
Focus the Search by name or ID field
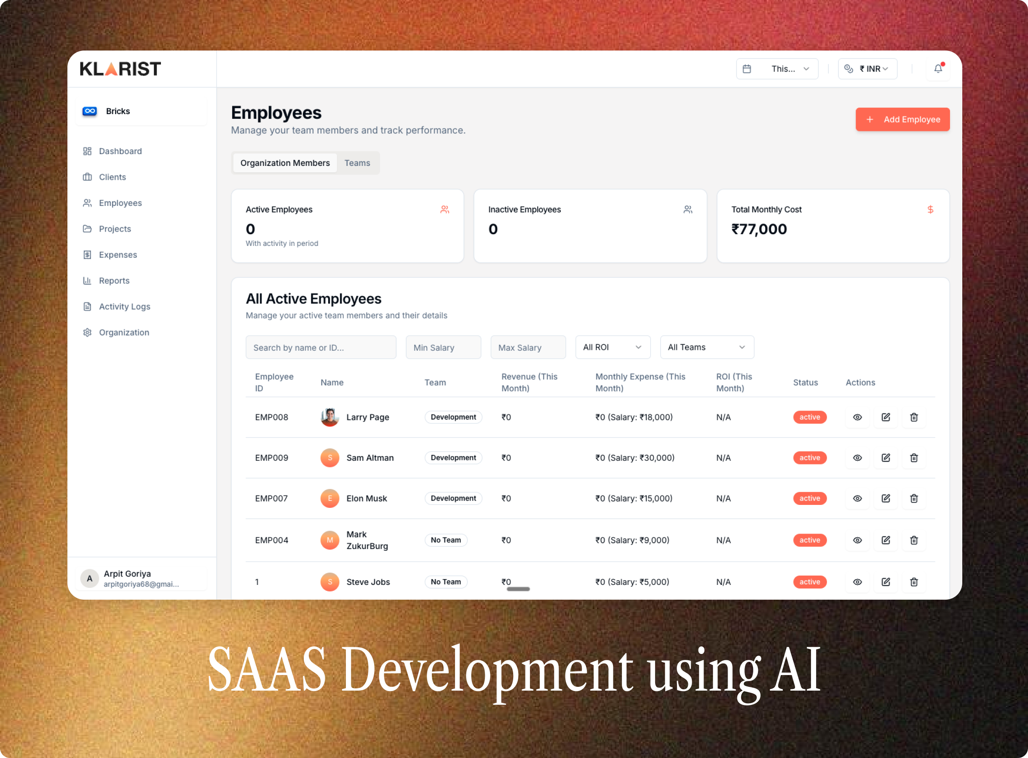[x=321, y=347]
